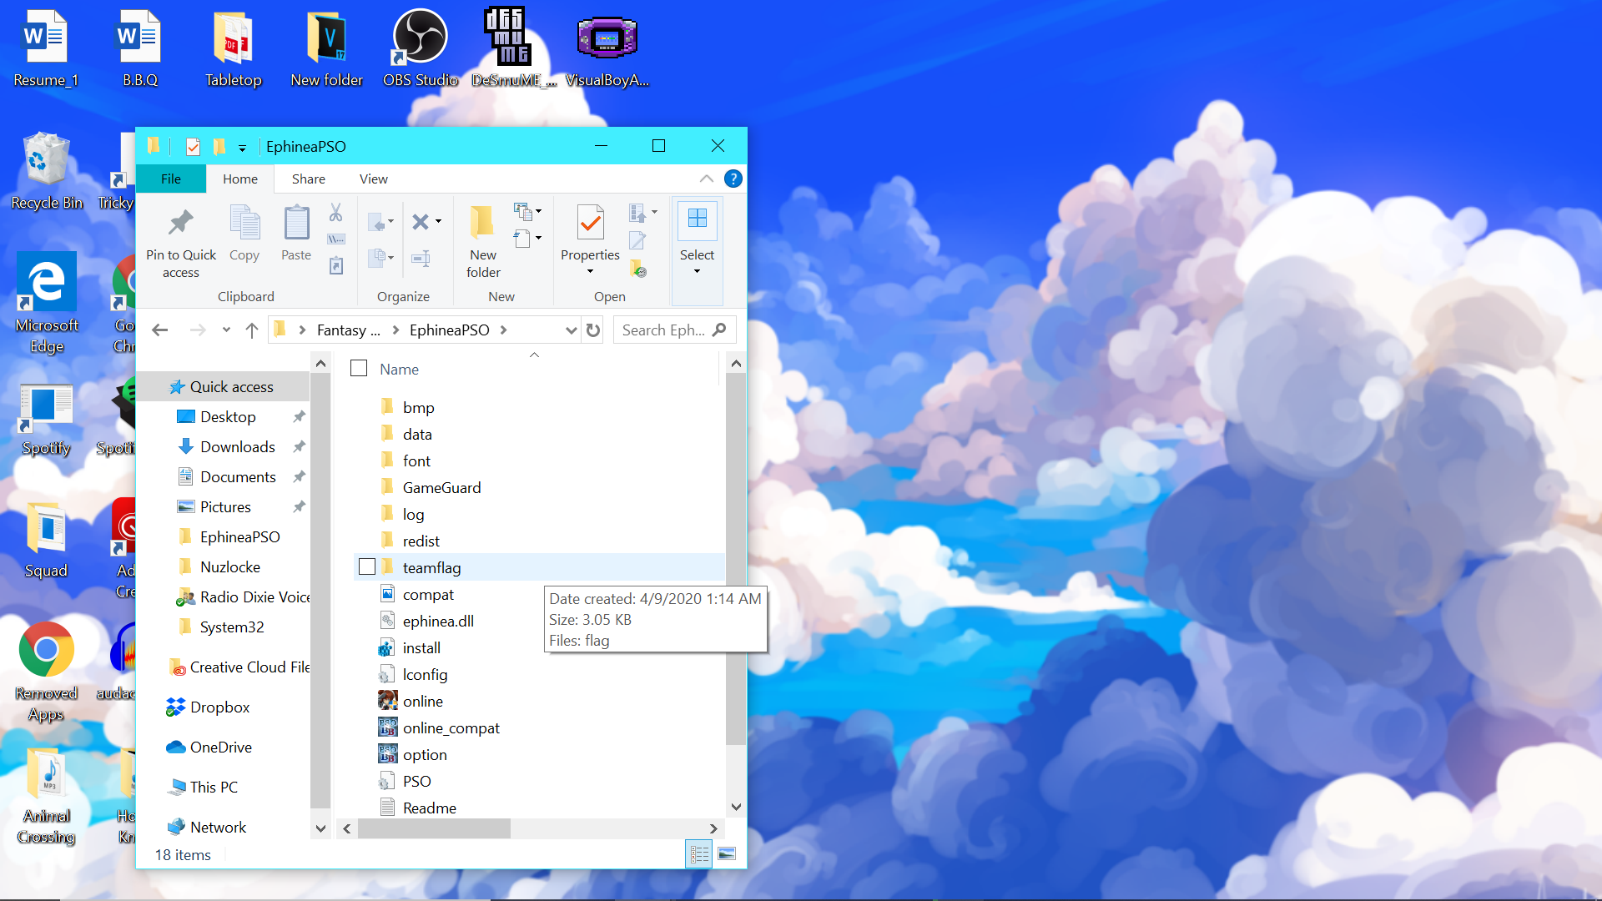This screenshot has height=901, width=1602.
Task: Expand the Delete options dropdown arrow
Action: (438, 222)
